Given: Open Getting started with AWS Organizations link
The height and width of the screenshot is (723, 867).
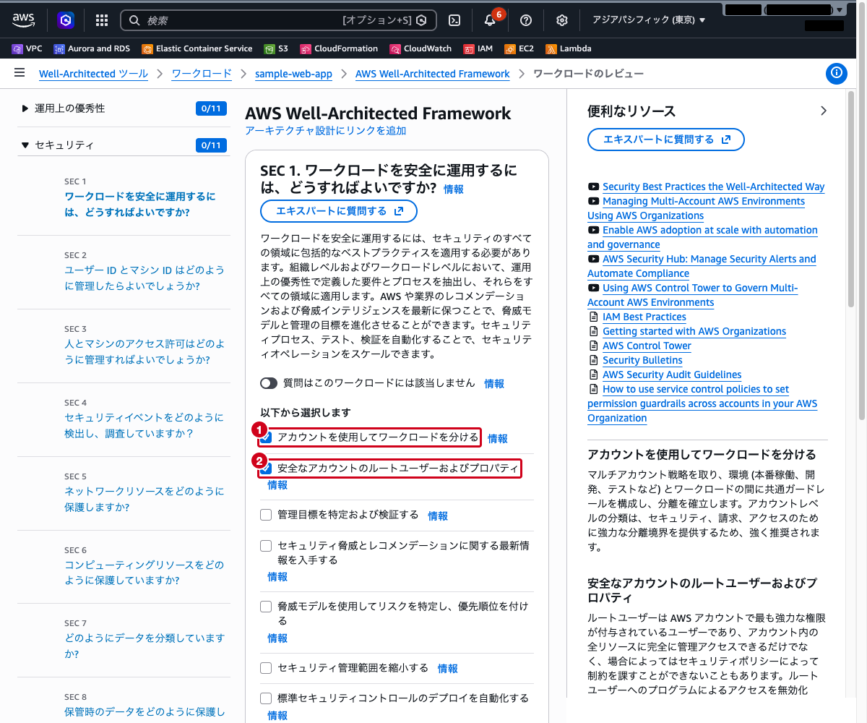Looking at the screenshot, I should coord(694,331).
